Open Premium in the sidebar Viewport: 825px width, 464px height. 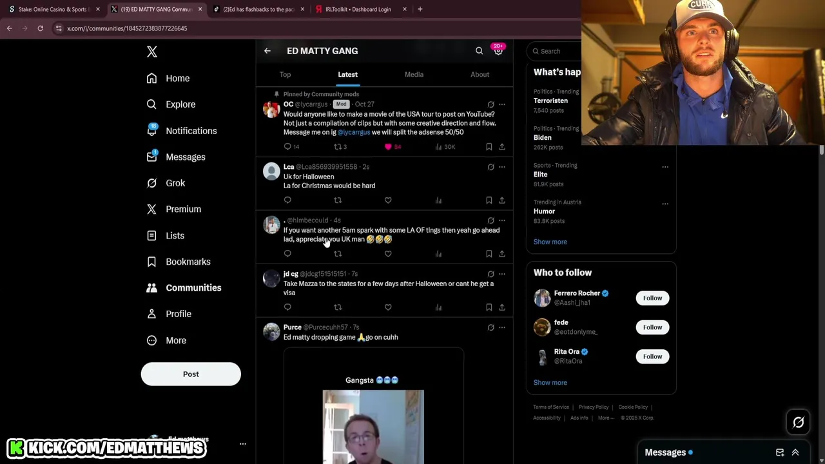pyautogui.click(x=174, y=209)
